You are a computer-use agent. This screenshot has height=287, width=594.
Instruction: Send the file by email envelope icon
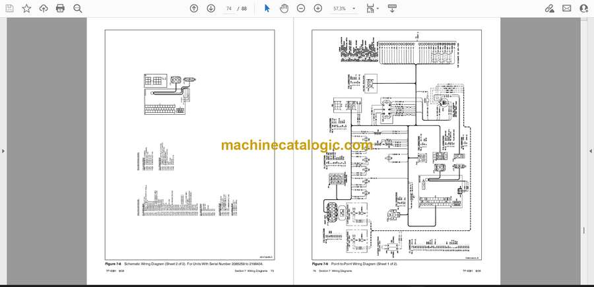click(567, 9)
